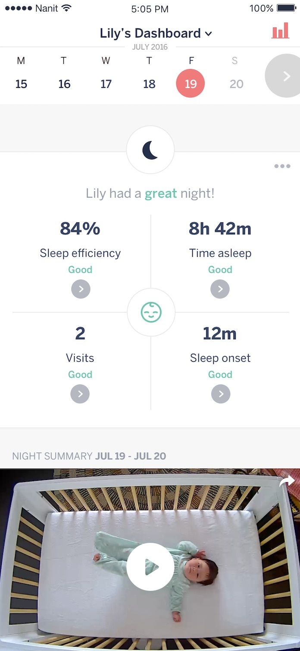Tap the crescent moon night icon
Screen dimensions: 300x651
click(x=150, y=150)
